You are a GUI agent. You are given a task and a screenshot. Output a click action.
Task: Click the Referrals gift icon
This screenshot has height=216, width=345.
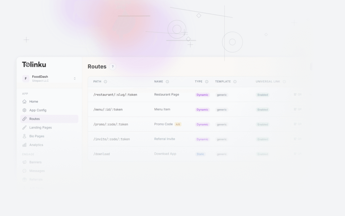point(24,180)
